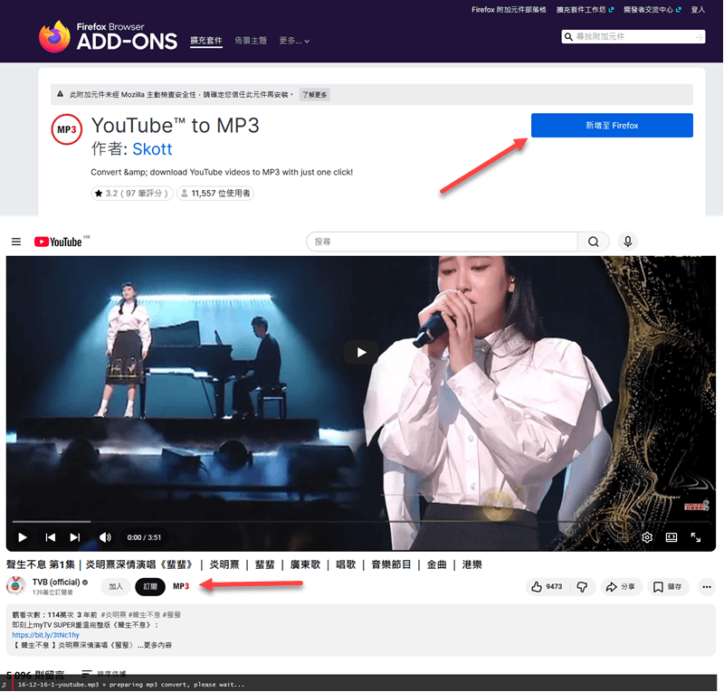Expand description with ...更多內容

[x=155, y=645]
